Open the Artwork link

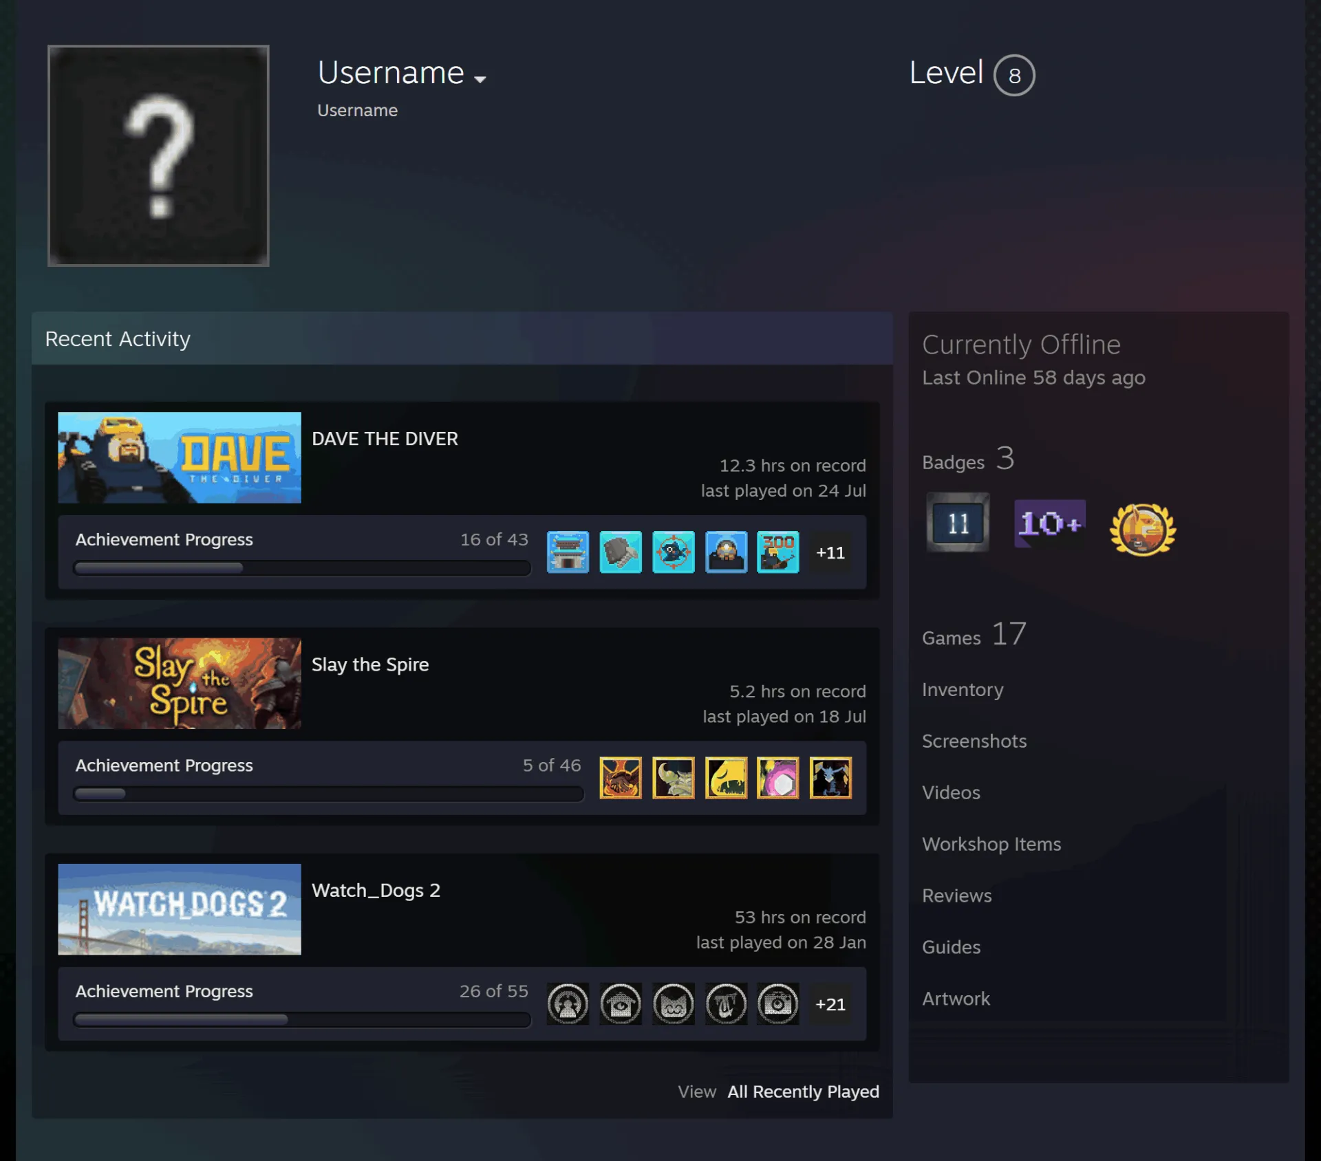point(956,999)
